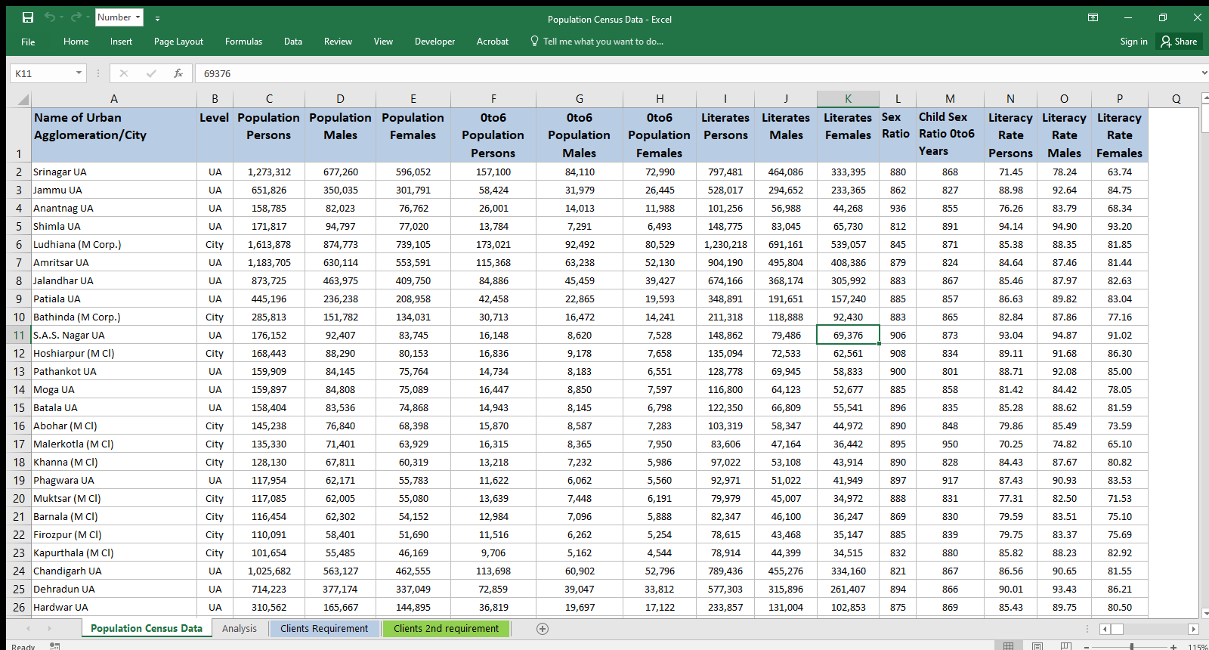Open the Formulas ribbon tab
Image resolution: width=1209 pixels, height=650 pixels.
click(243, 42)
